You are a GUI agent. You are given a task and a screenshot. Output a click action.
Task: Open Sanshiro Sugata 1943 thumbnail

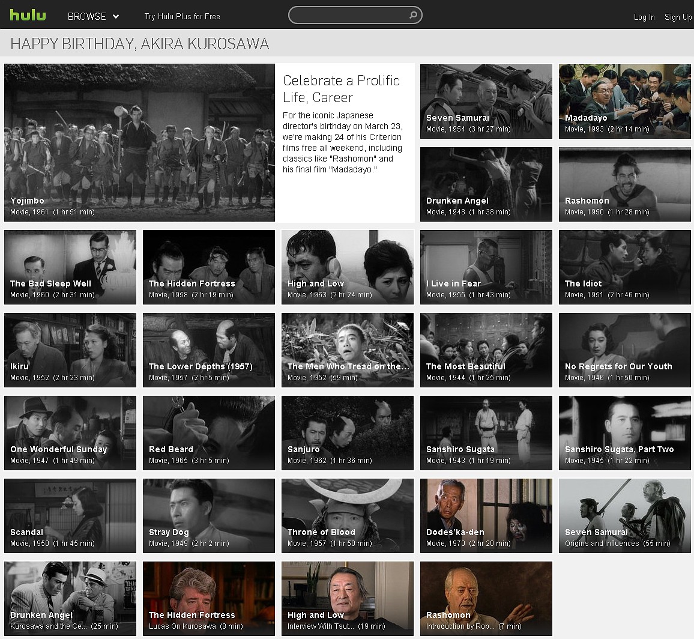tap(486, 432)
